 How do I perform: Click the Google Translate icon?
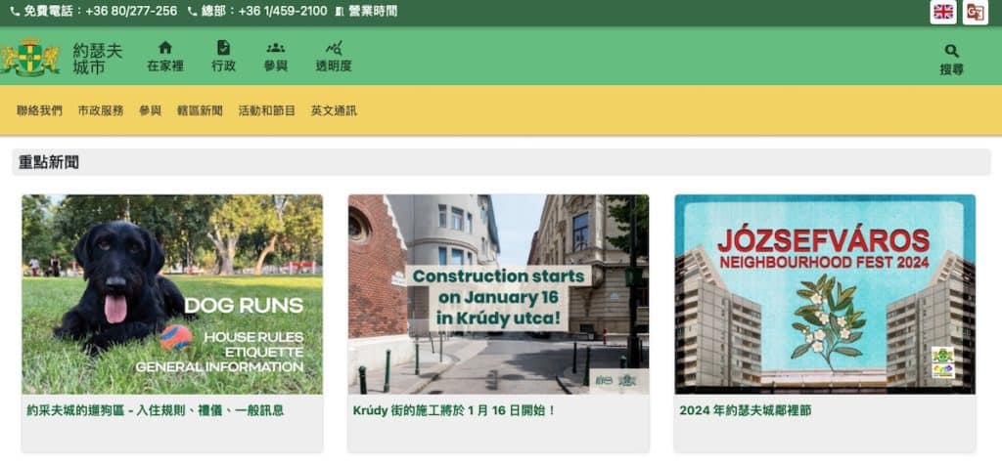(x=976, y=12)
